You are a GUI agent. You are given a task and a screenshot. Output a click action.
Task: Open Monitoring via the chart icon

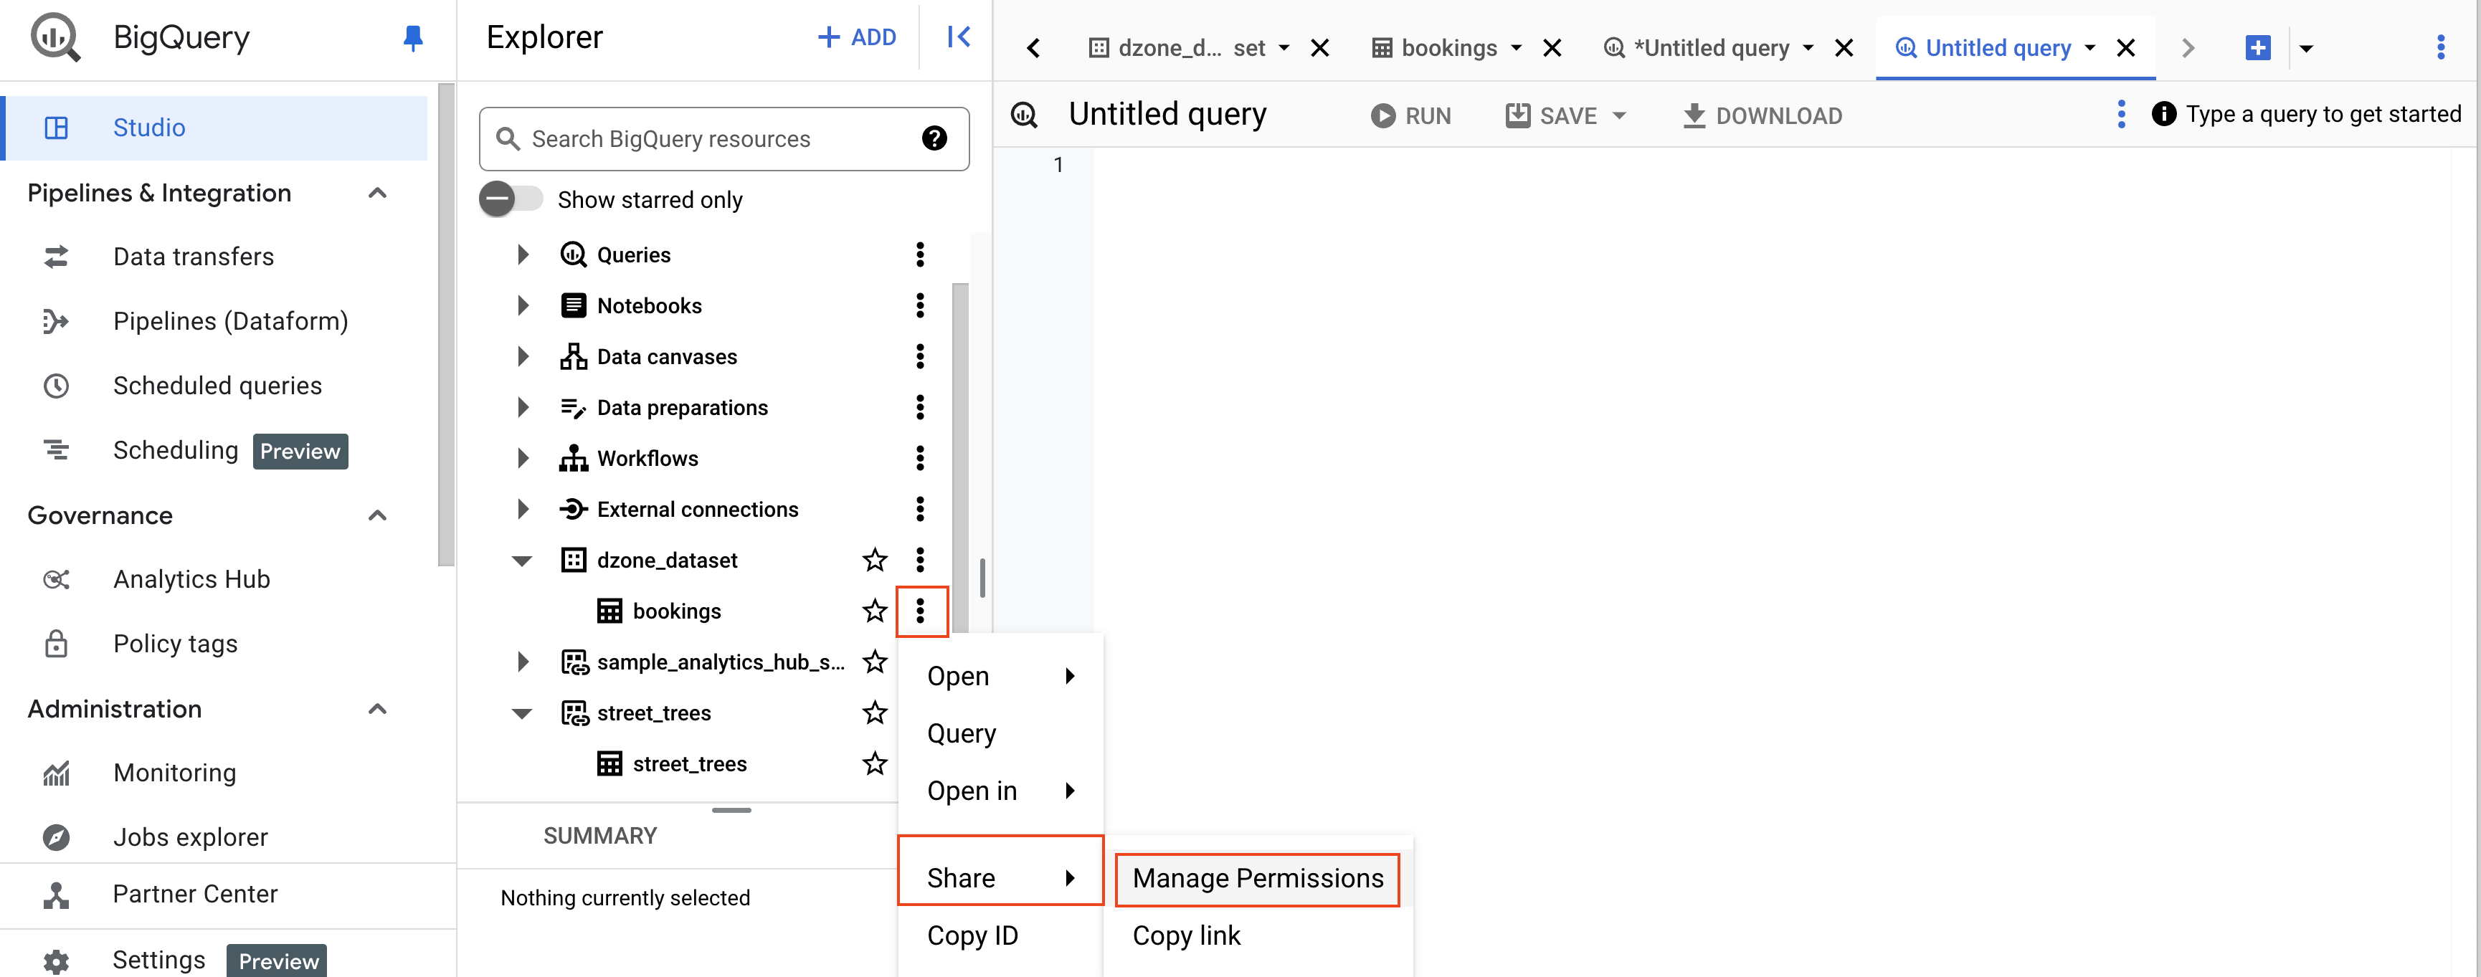pos(57,772)
